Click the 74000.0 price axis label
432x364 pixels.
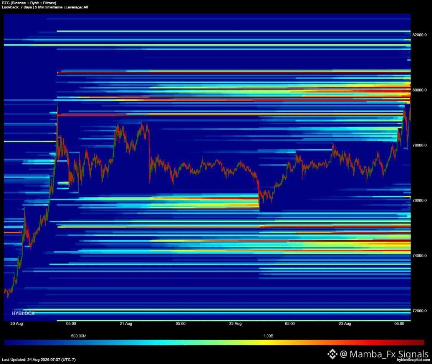click(x=419, y=256)
